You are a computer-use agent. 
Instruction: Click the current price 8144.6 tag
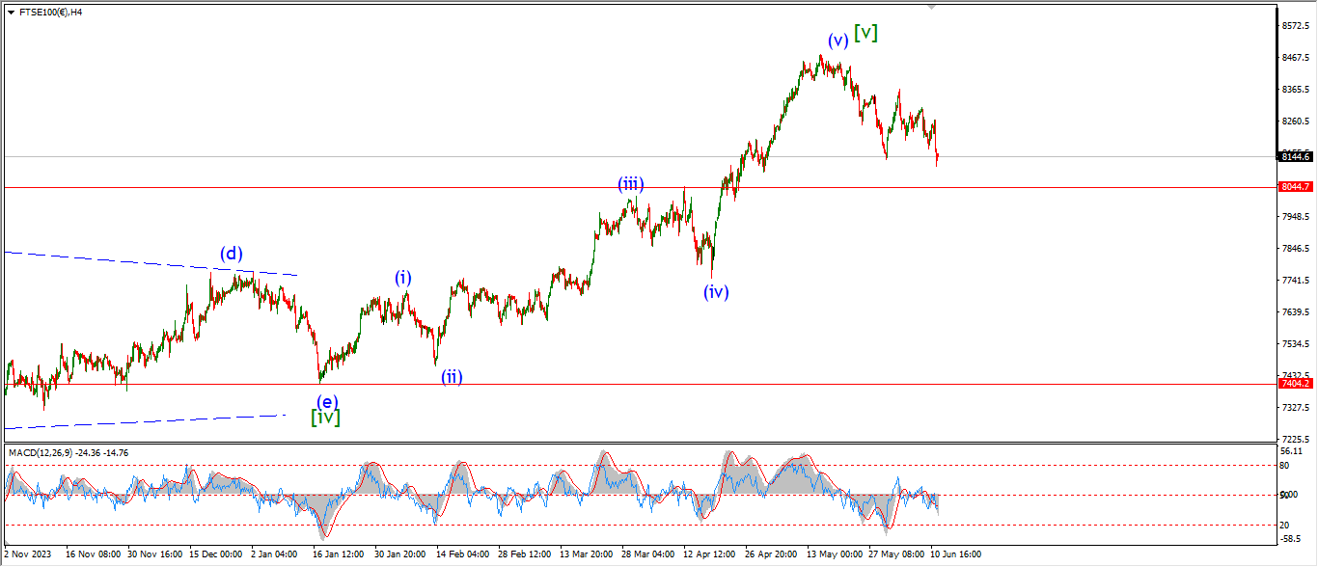(x=1294, y=156)
